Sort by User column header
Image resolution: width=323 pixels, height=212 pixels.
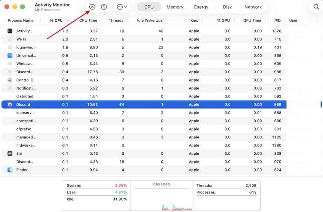(x=293, y=20)
